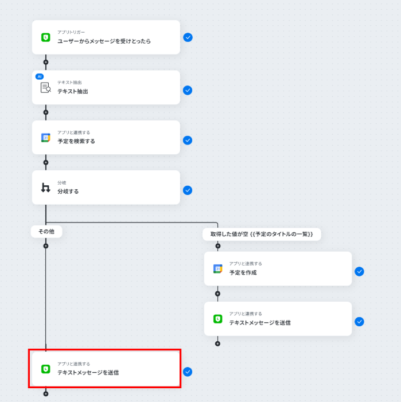Open the 予定を検索する step card
This screenshot has width=401, height=402.
click(x=106, y=138)
